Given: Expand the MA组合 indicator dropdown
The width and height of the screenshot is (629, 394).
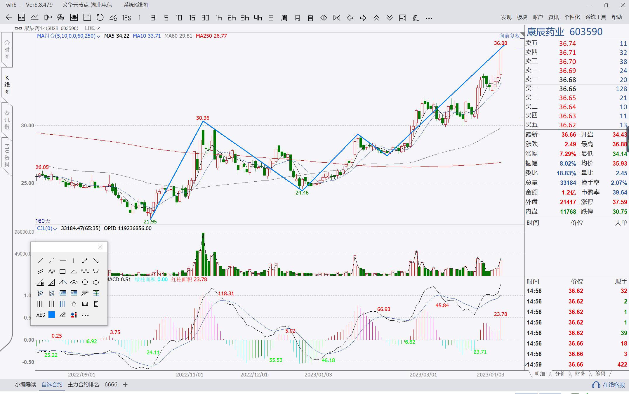Looking at the screenshot, I should (98, 37).
